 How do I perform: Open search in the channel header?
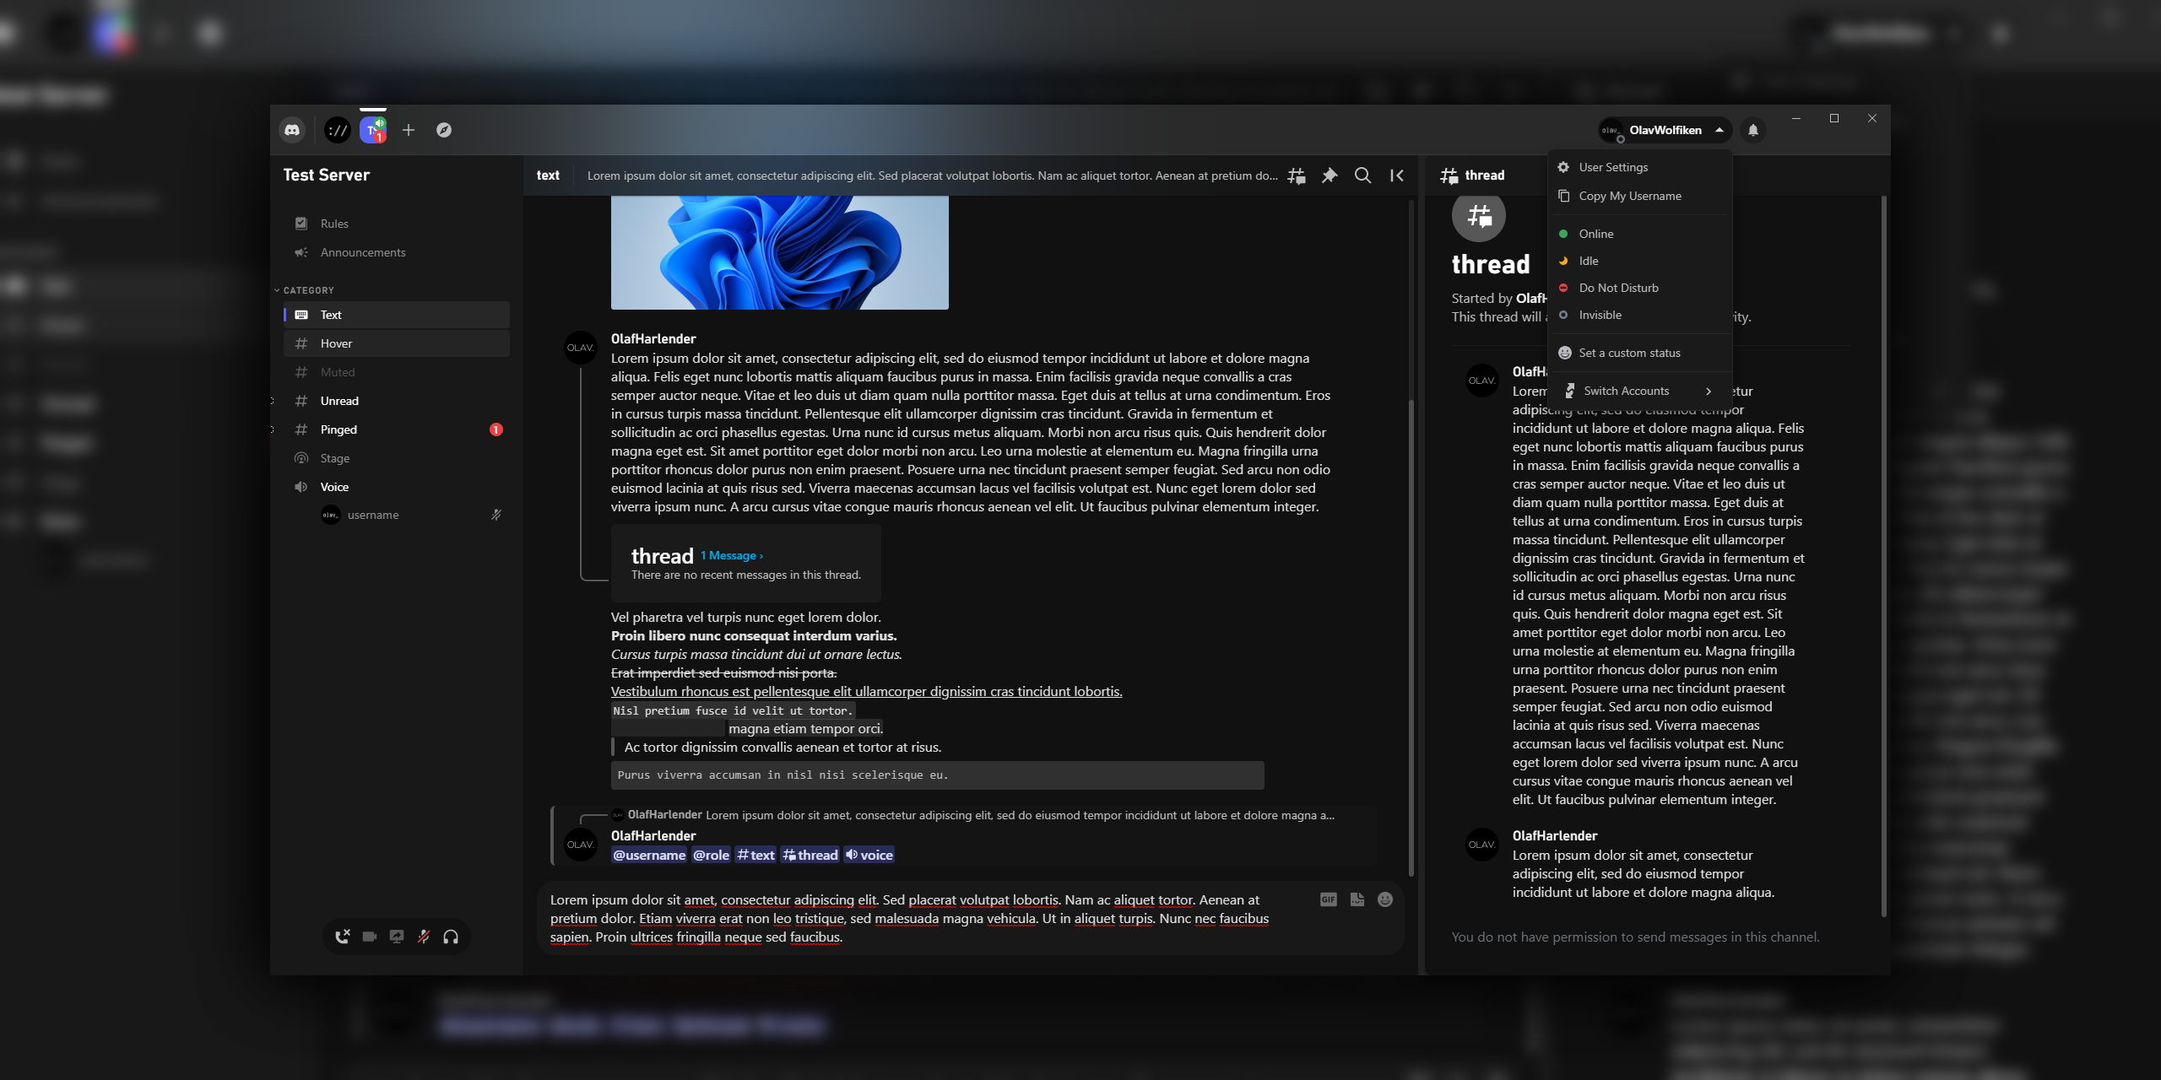pyautogui.click(x=1362, y=175)
